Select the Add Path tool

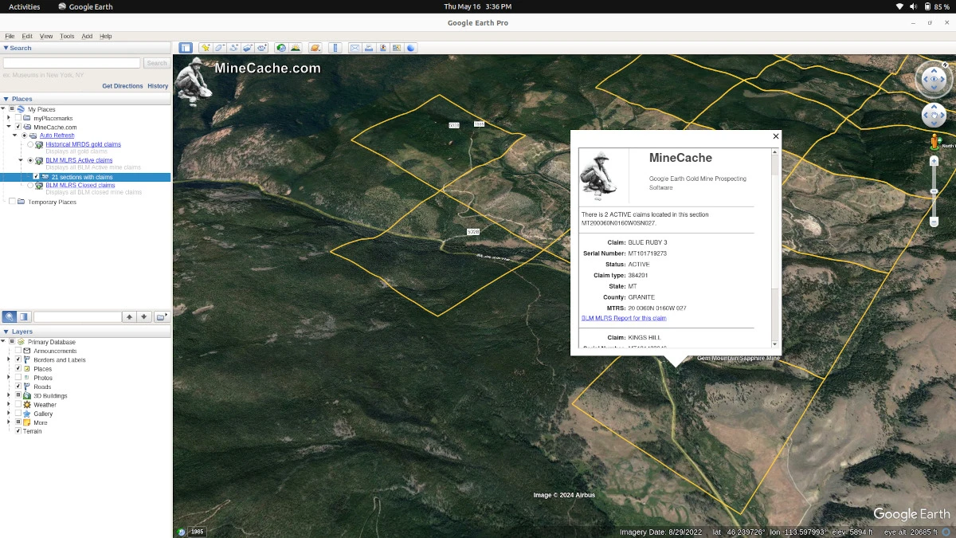pos(233,47)
